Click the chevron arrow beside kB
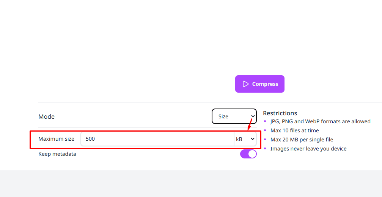Screen dimensions: 382x197 253,139
